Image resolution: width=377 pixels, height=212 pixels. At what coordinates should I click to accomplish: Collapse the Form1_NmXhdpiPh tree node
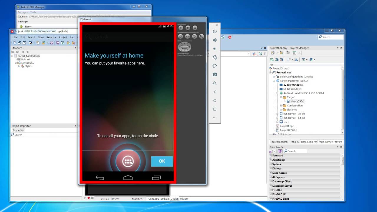coord(12,56)
